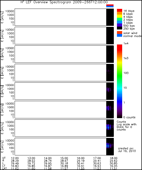Image resolution: width=142 pixels, height=170 pixels.
Task: Click the 18:00 UT axis label
Action: click(x=114, y=158)
